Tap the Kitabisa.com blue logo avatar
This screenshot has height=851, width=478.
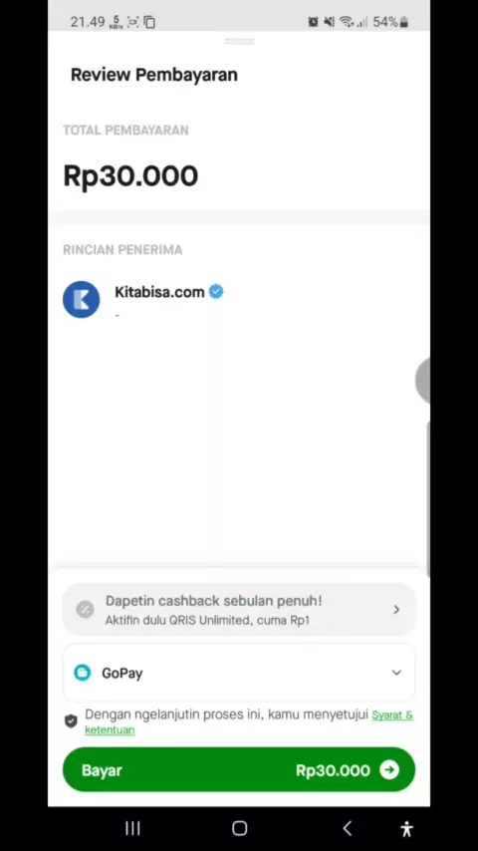[x=82, y=299]
